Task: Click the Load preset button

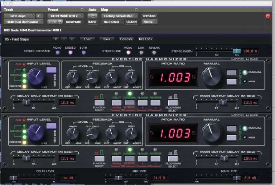Action: point(87,39)
